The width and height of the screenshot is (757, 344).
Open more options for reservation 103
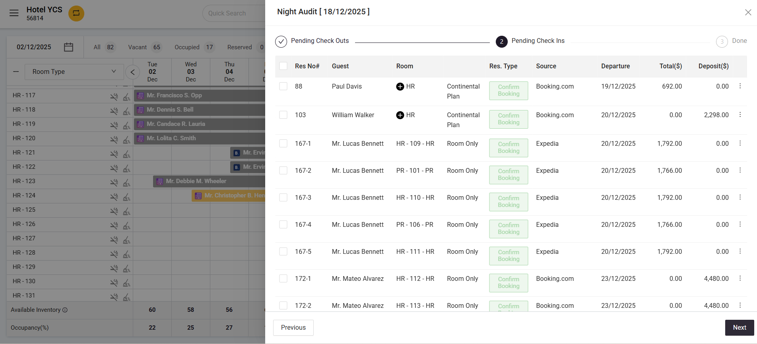(740, 114)
